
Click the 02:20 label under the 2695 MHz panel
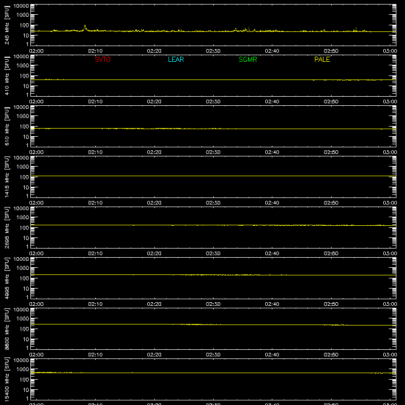click(154, 254)
